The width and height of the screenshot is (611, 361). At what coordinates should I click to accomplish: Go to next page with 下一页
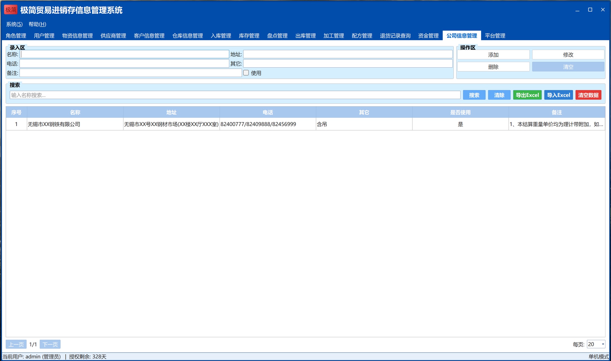50,344
